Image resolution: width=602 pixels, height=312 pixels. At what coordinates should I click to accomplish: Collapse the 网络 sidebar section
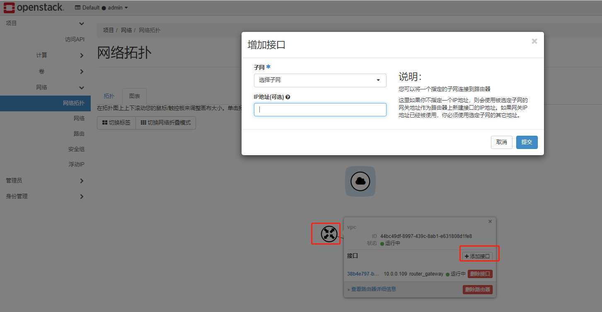tap(45, 87)
